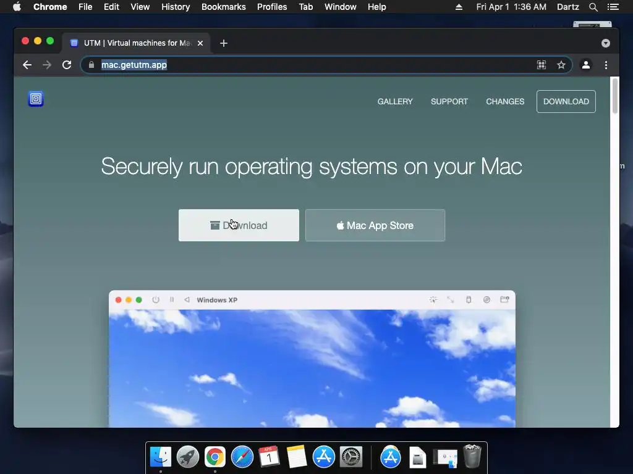Open Launchpad from the Dock

tap(188, 457)
